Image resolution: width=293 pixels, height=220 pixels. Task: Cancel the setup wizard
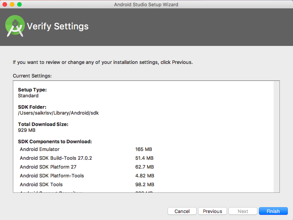pyautogui.click(x=182, y=211)
